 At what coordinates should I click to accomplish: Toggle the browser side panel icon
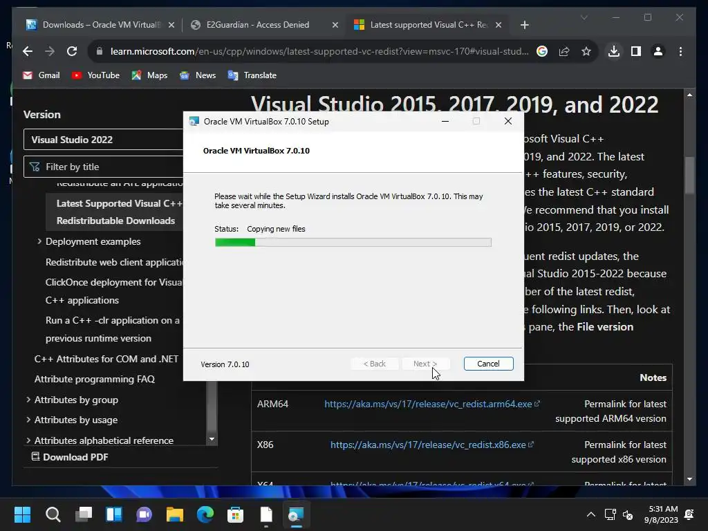(636, 51)
